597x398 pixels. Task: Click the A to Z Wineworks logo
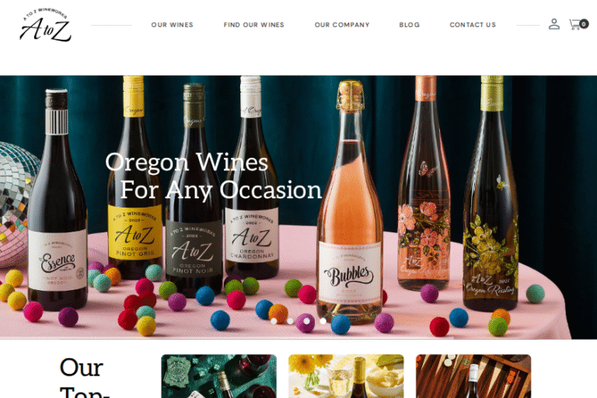pyautogui.click(x=45, y=25)
